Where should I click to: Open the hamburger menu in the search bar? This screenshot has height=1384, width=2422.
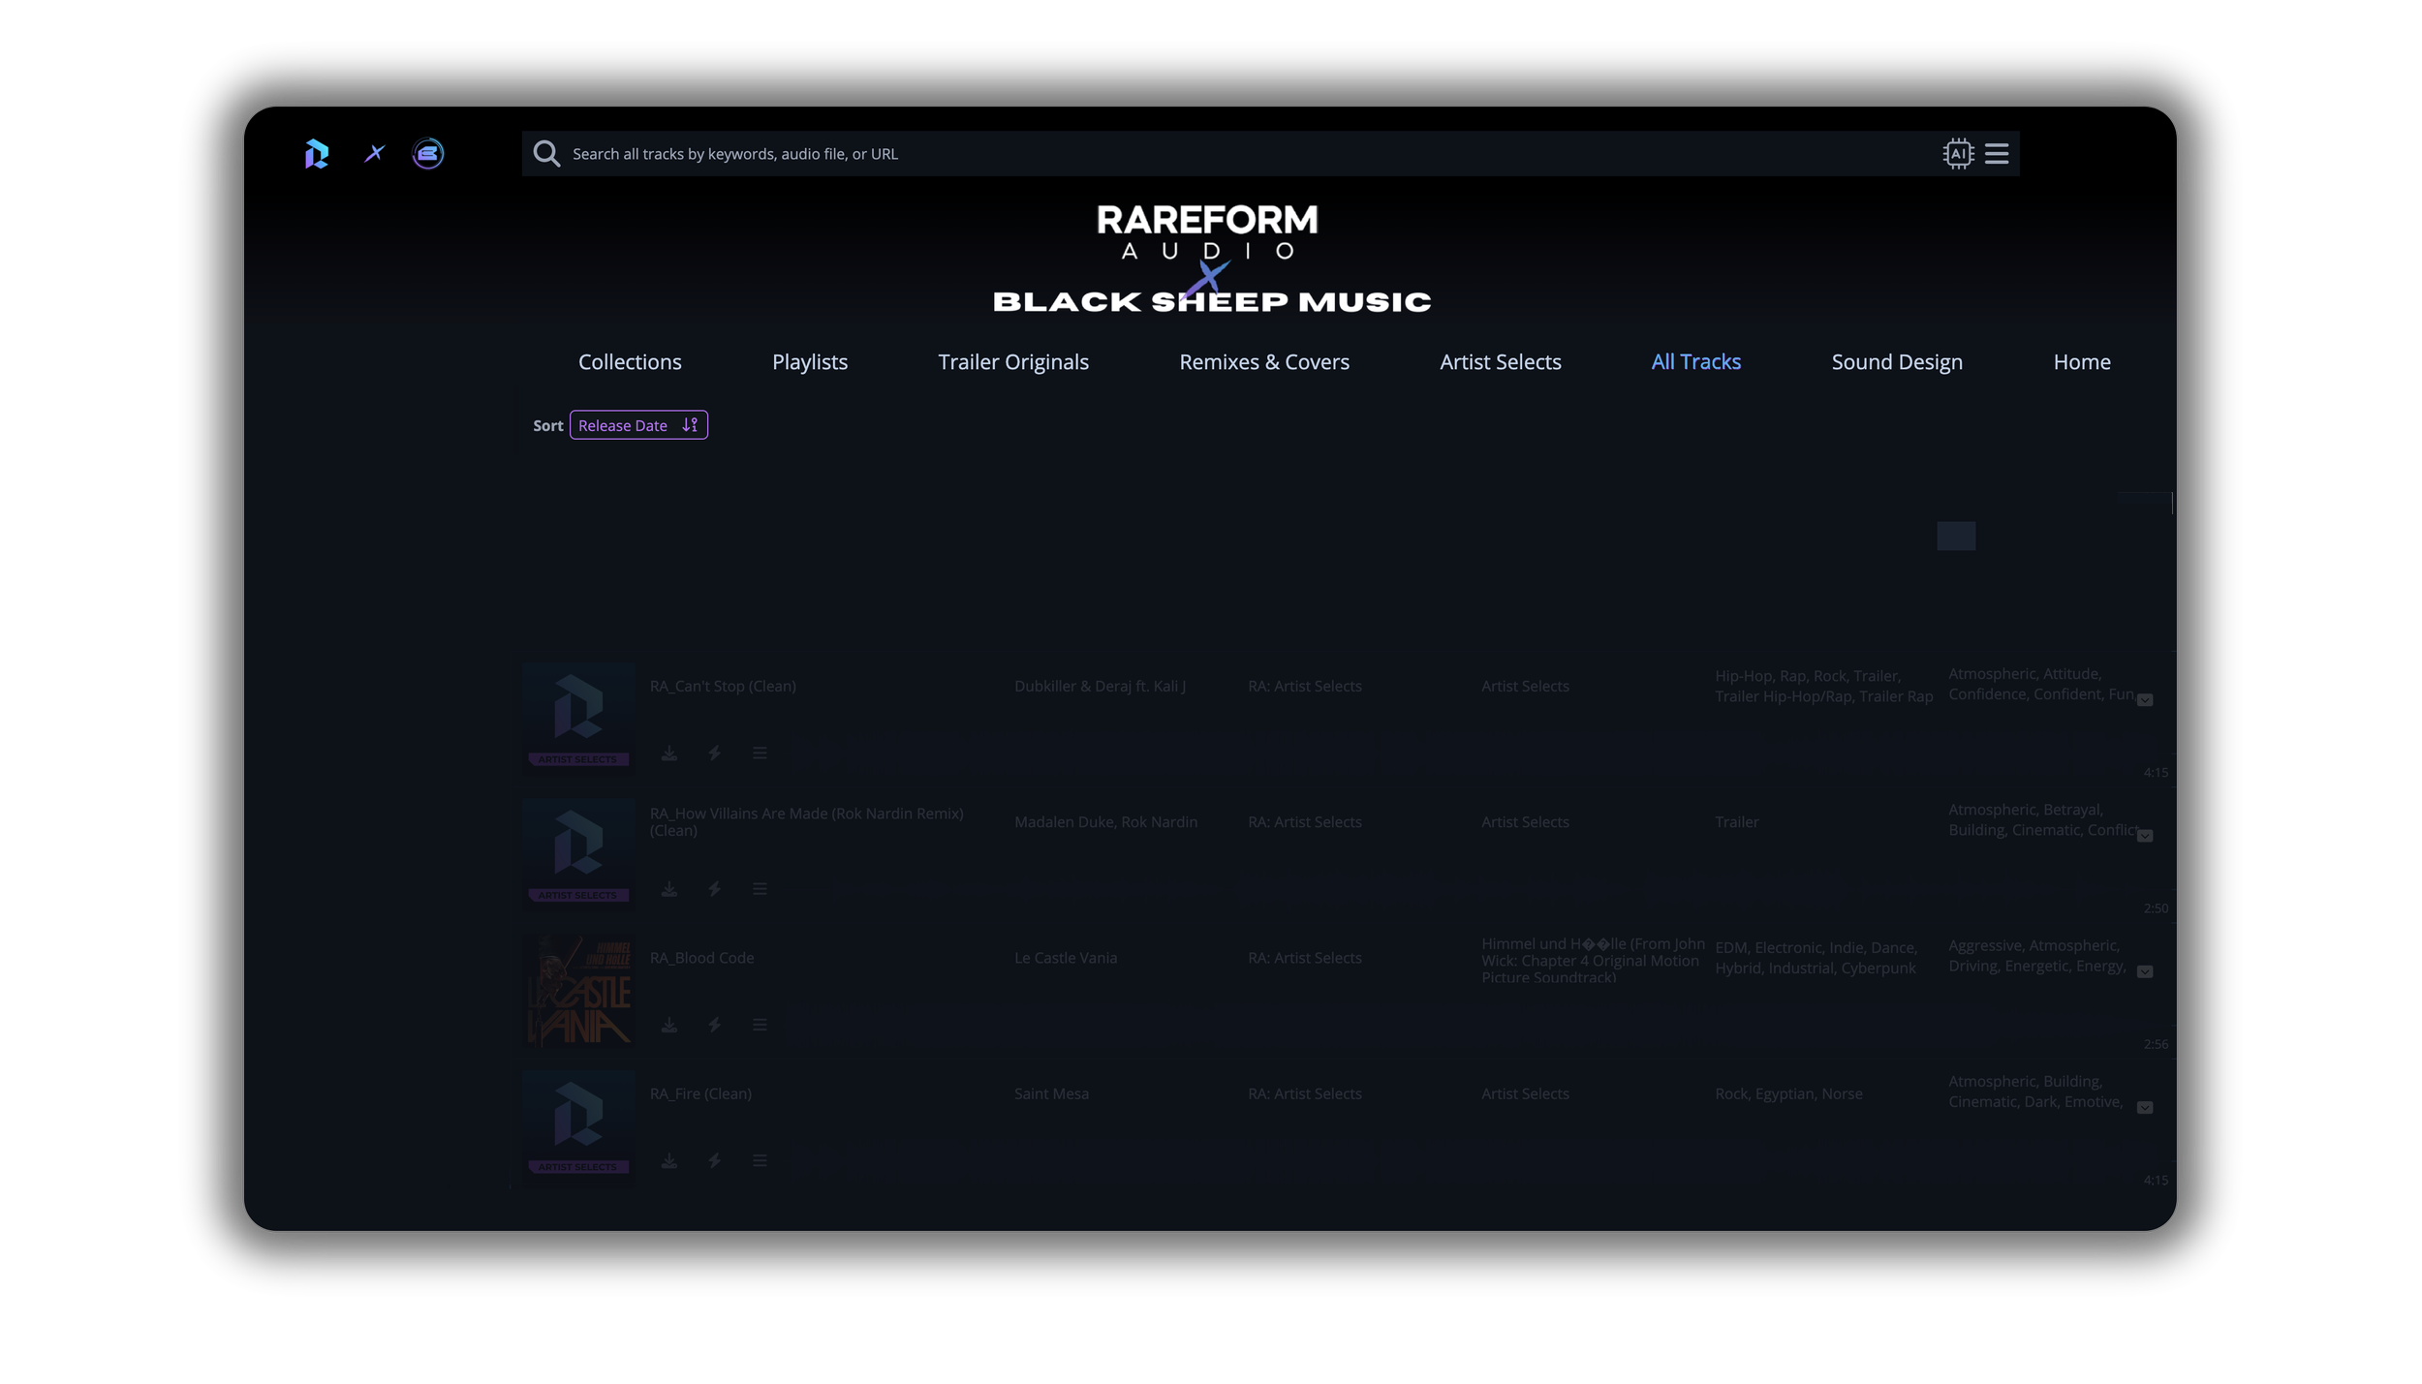point(1997,154)
